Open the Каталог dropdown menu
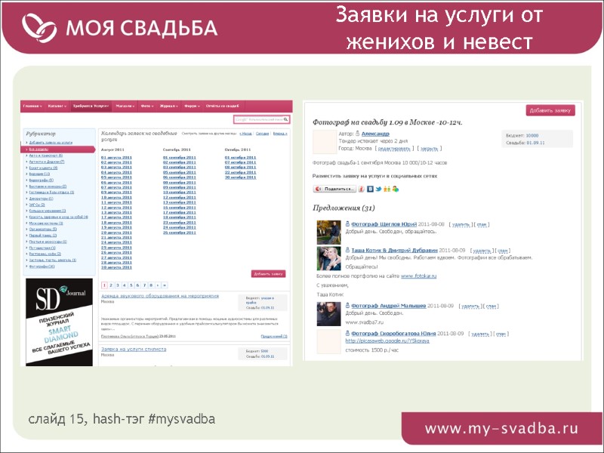 (57, 106)
